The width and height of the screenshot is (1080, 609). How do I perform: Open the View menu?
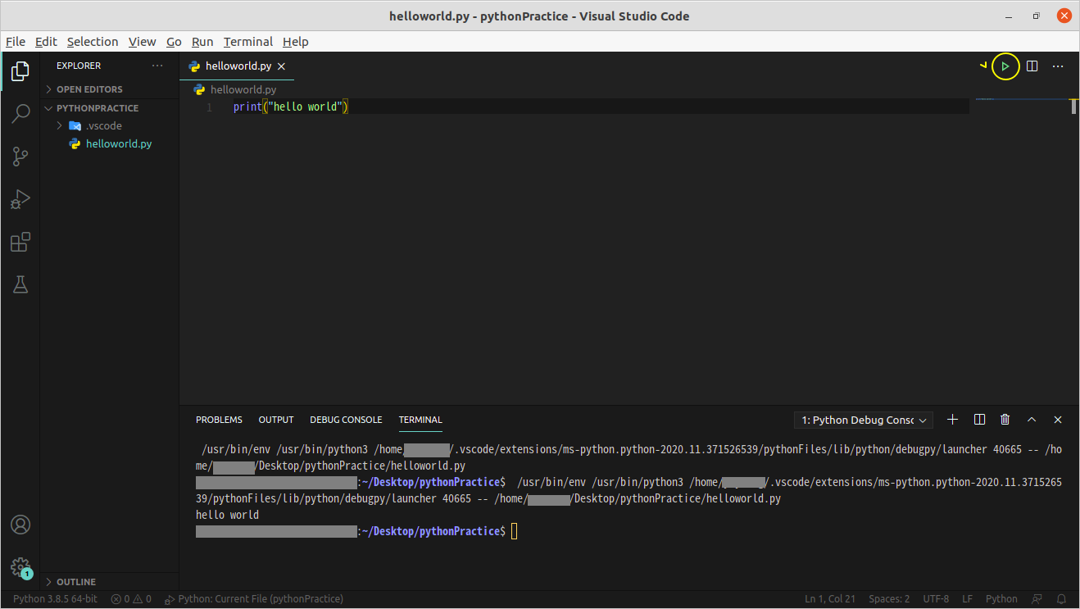coord(142,42)
